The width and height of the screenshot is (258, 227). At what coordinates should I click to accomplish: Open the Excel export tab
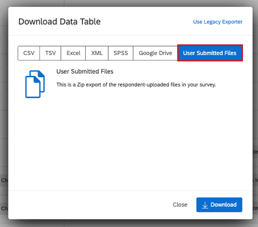click(x=73, y=53)
